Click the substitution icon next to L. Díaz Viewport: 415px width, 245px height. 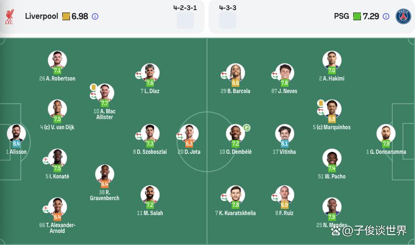pyautogui.click(x=138, y=75)
